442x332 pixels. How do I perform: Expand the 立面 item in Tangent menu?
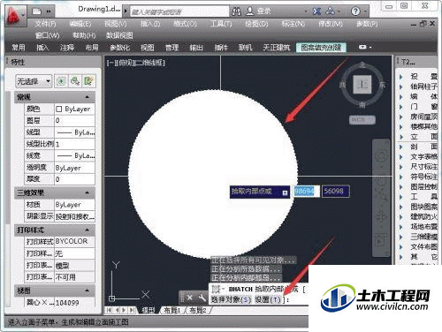coord(400,137)
